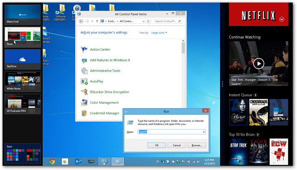
Task: Select the Control Panel taskbar button
Action: tap(104, 162)
